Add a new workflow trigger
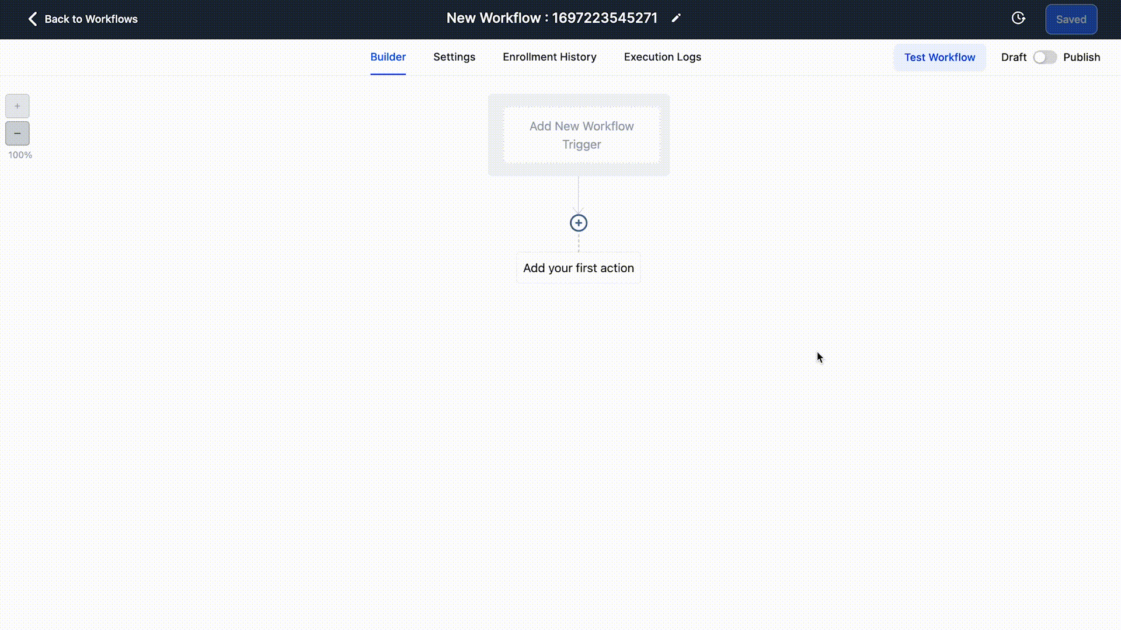1121x630 pixels. tap(581, 135)
